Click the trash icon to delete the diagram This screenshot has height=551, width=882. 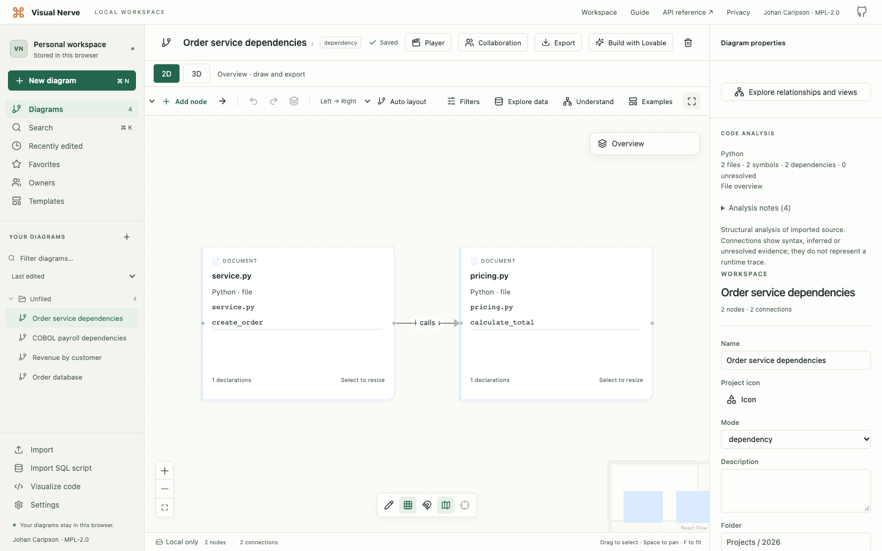coord(688,43)
